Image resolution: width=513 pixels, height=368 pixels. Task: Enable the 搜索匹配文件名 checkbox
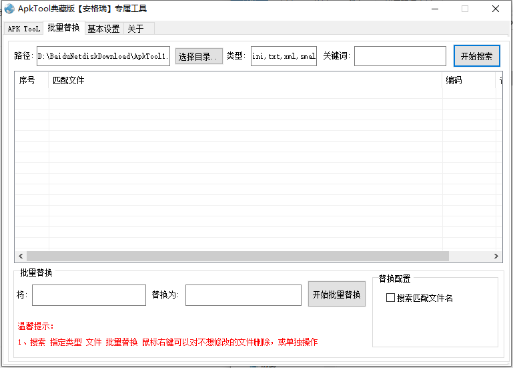click(391, 298)
